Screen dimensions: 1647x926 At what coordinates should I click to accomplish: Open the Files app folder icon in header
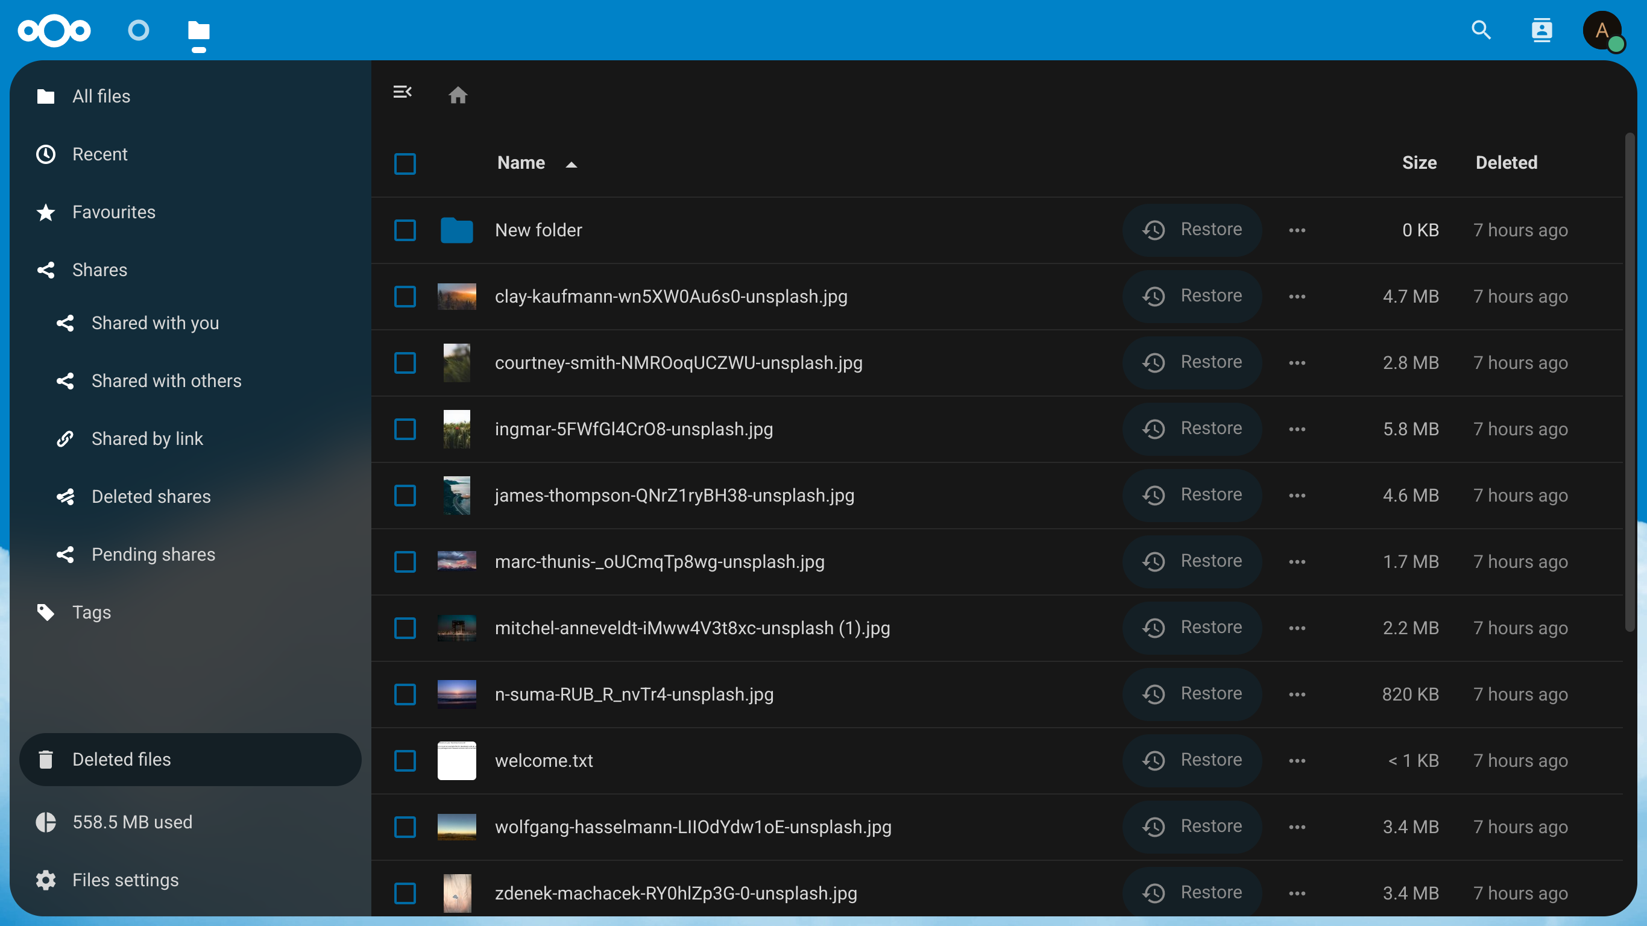tap(199, 30)
